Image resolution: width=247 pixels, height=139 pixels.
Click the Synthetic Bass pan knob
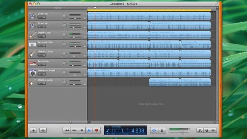[64, 44]
